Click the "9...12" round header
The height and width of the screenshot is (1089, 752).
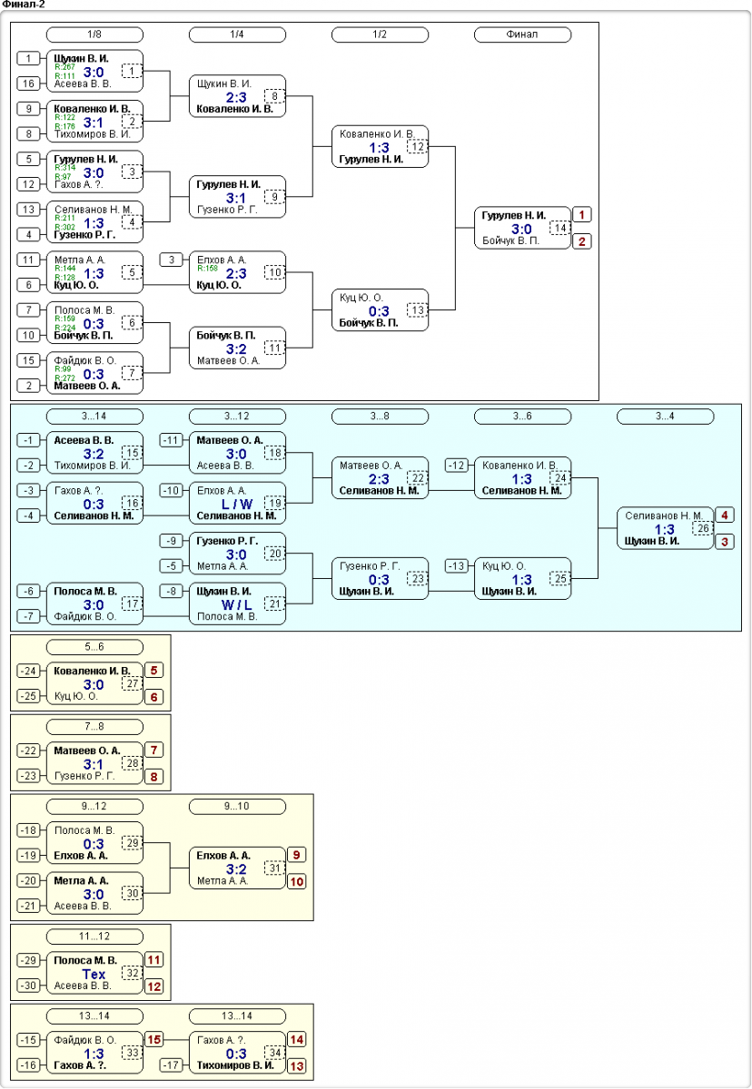[94, 807]
